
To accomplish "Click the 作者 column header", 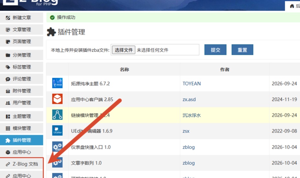I will 225,69.
